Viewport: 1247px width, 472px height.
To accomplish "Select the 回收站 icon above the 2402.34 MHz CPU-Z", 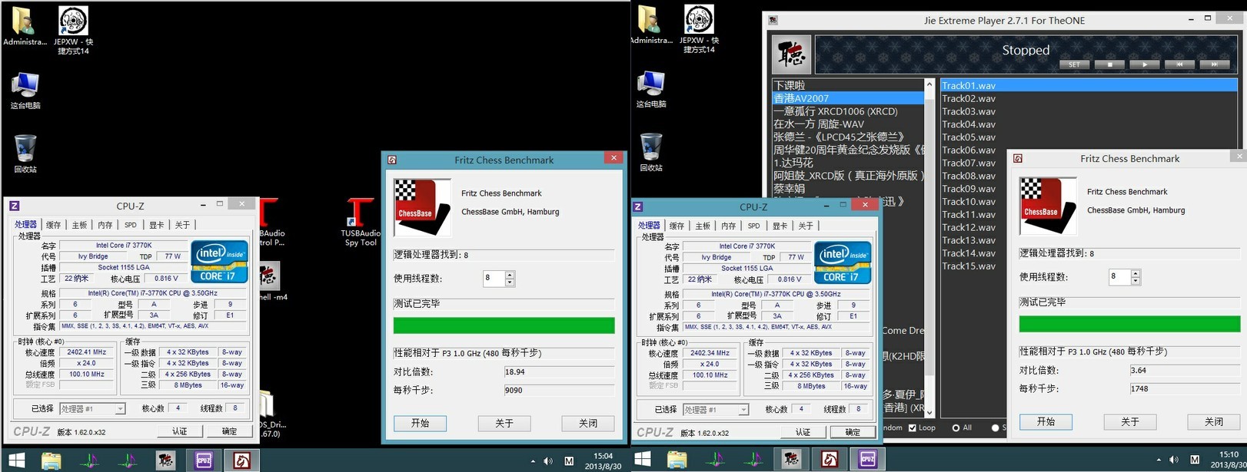I will coord(651,151).
